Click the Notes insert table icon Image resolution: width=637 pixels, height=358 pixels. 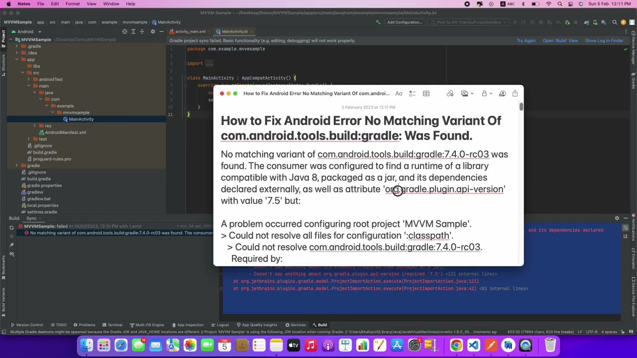click(426, 93)
